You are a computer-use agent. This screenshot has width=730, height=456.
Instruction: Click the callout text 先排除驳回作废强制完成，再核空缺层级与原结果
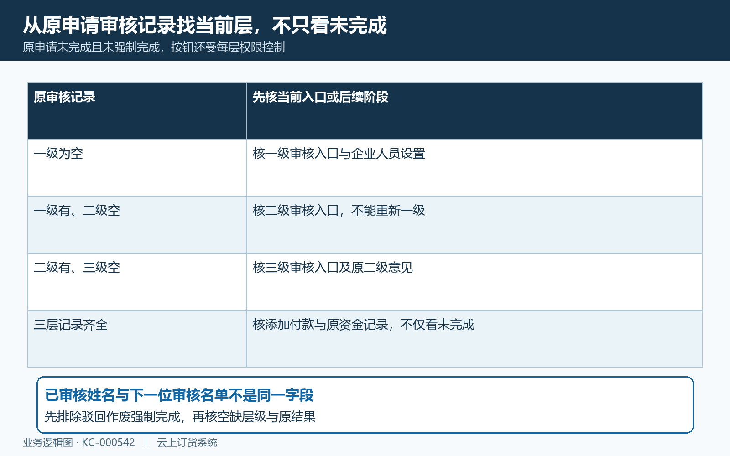point(180,417)
